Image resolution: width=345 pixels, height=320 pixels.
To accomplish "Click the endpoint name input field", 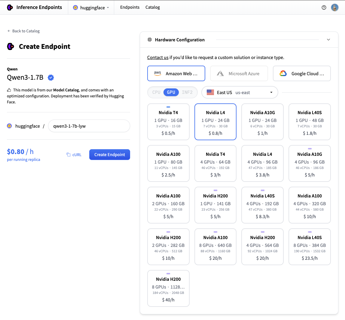I will click(x=89, y=126).
